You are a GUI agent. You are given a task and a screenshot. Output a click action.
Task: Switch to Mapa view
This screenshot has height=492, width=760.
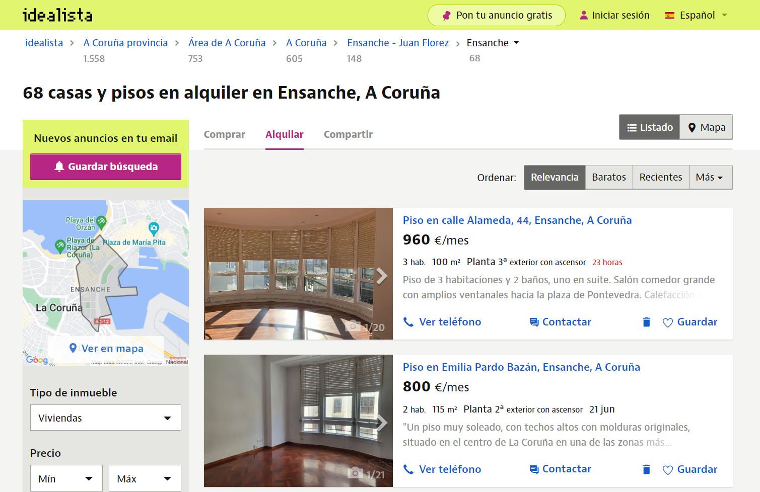coord(706,127)
